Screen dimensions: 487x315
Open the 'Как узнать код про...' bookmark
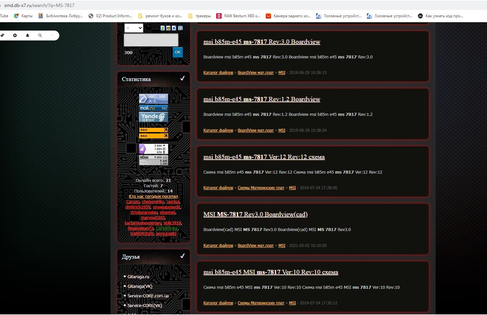(x=441, y=16)
